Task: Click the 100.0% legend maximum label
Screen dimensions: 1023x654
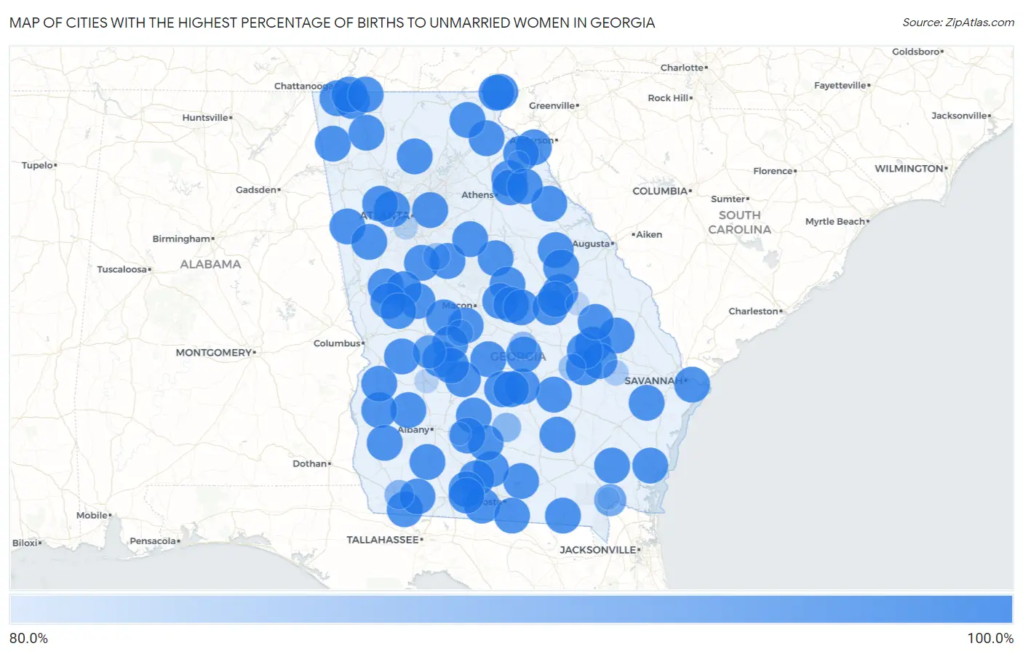Action: coord(990,638)
